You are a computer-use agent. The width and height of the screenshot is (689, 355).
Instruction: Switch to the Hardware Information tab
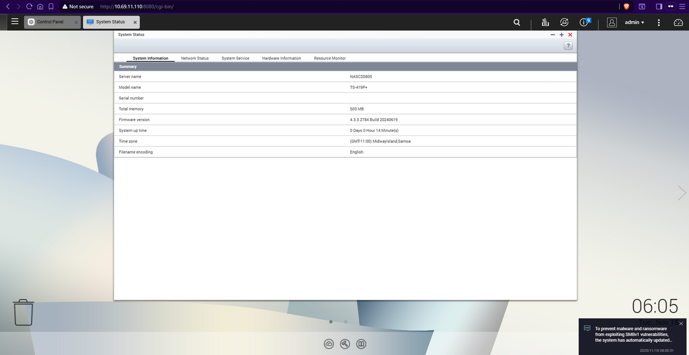tap(282, 58)
